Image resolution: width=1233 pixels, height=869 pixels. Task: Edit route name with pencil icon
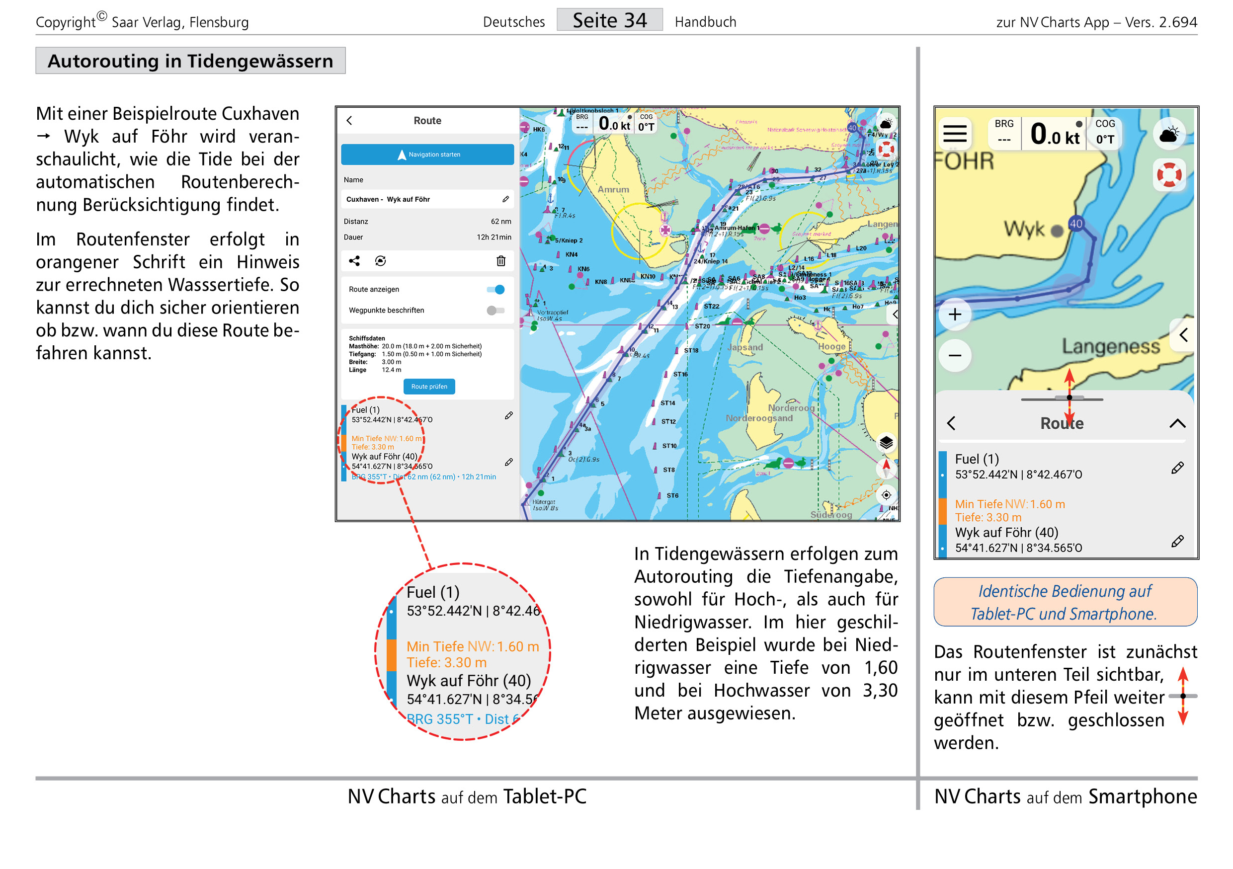(505, 199)
